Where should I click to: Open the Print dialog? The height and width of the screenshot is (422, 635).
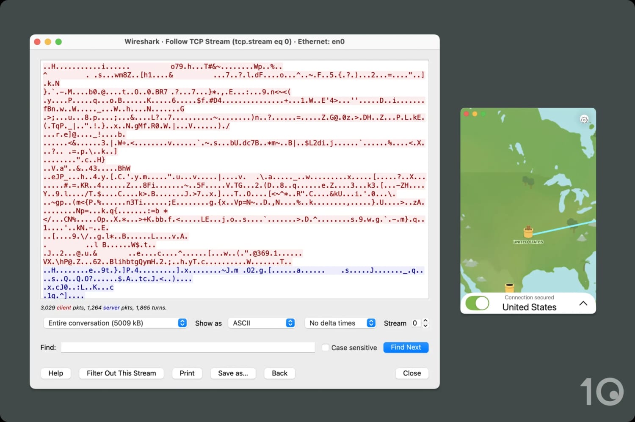click(x=187, y=373)
